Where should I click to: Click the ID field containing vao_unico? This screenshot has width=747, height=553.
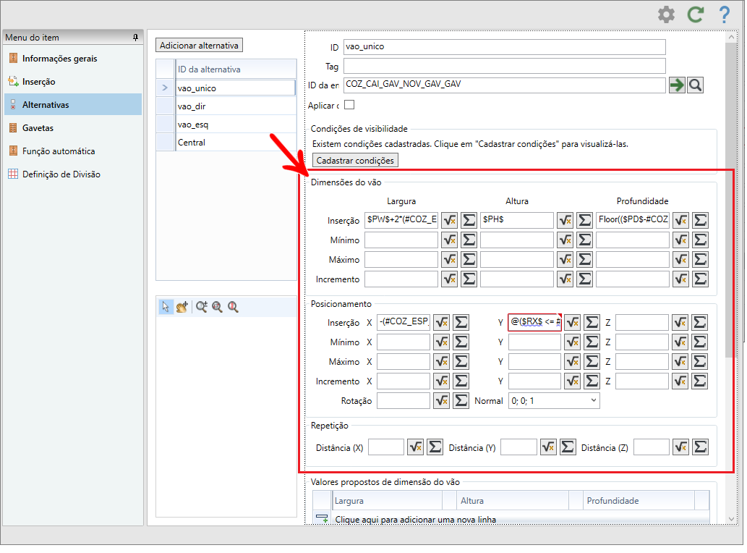tap(505, 47)
